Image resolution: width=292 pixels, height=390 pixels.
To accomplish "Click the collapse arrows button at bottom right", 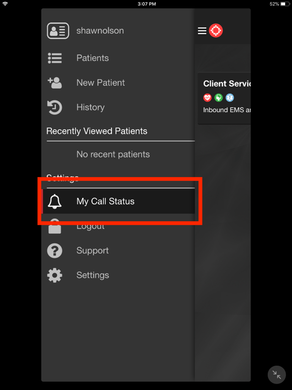I will pos(276,374).
